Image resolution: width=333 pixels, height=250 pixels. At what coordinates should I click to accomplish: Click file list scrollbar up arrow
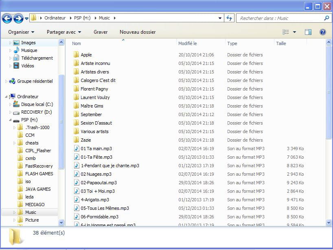tap(329, 42)
